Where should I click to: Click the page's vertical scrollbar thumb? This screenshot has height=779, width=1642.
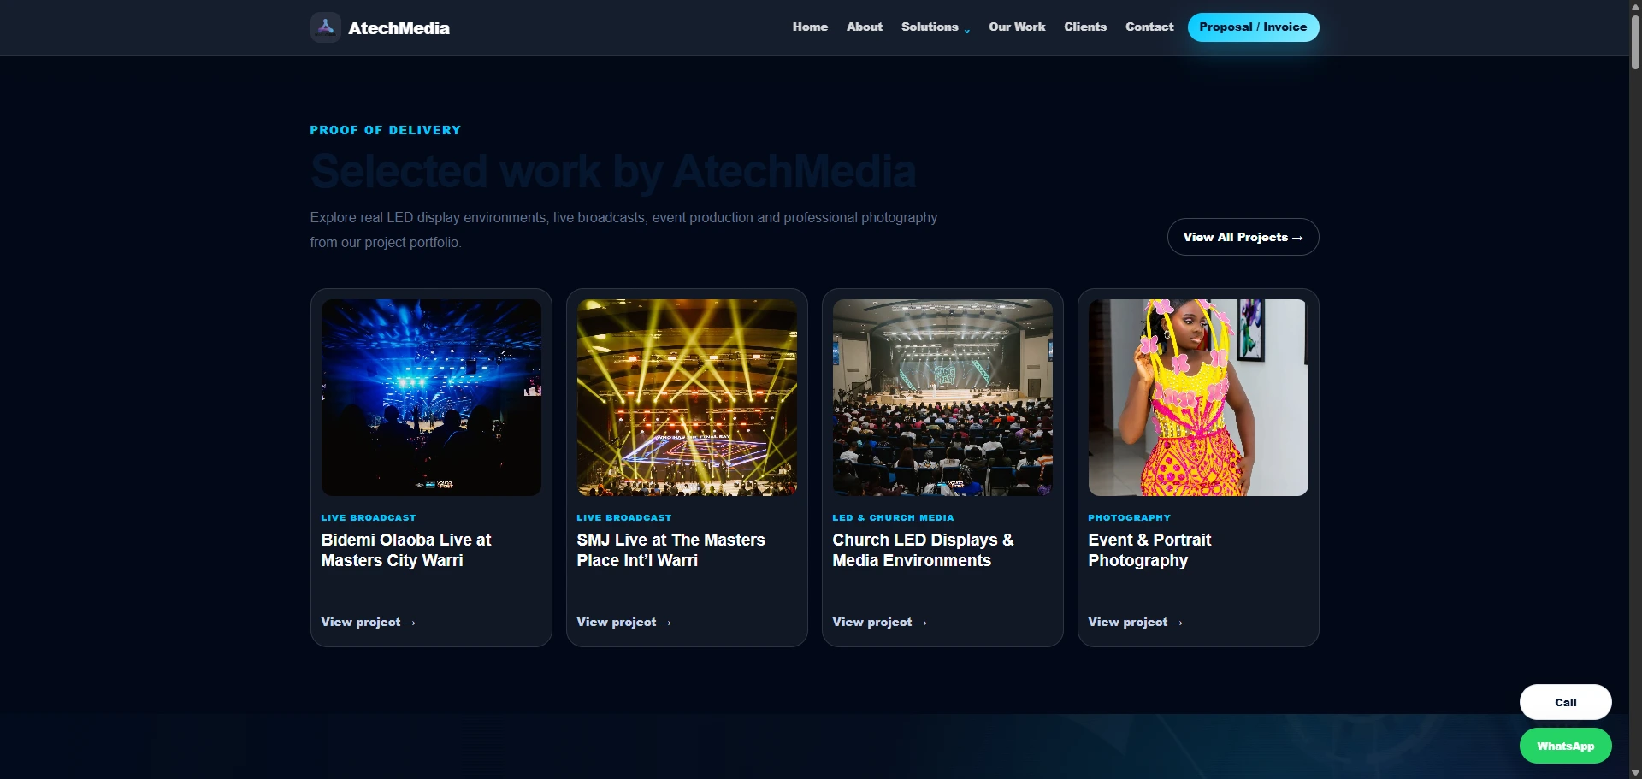pyautogui.click(x=1635, y=41)
